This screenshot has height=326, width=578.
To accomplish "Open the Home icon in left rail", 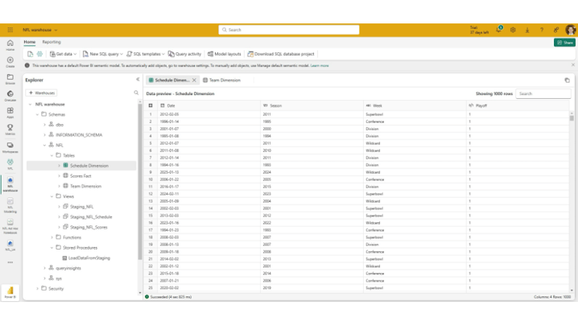I will click(x=10, y=45).
